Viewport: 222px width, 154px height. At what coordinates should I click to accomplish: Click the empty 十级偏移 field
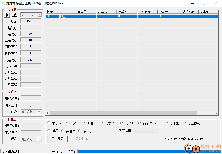click(30, 85)
